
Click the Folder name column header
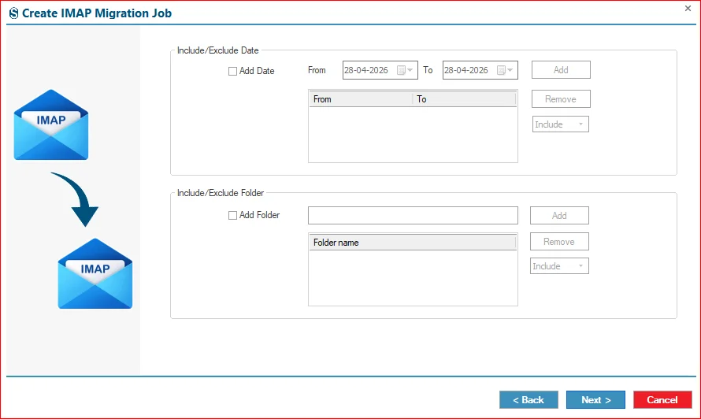tap(413, 243)
